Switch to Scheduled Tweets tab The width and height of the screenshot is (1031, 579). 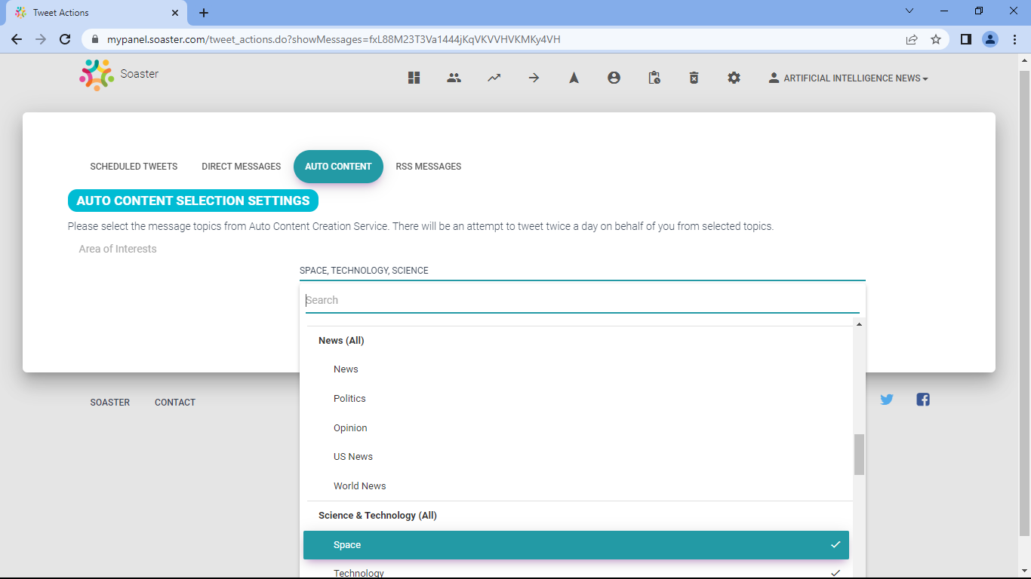[x=134, y=167]
